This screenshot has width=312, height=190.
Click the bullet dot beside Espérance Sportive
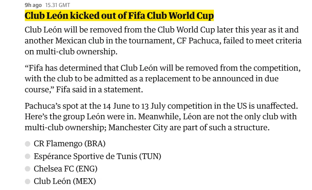coord(28,157)
